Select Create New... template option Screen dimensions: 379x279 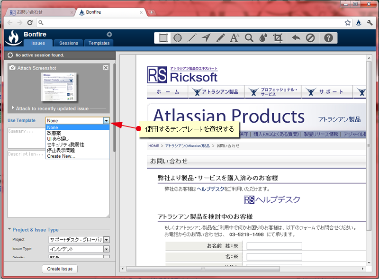pos(77,156)
